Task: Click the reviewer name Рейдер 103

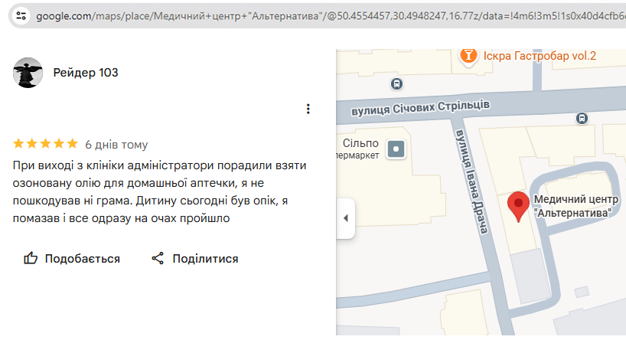Action: point(86,73)
